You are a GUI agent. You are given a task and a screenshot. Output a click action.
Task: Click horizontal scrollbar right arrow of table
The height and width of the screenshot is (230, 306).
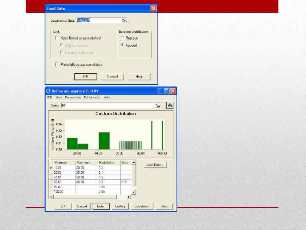click(129, 197)
